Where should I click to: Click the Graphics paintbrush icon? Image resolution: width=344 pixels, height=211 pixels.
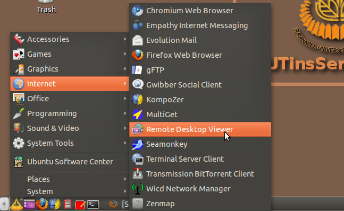(x=19, y=69)
